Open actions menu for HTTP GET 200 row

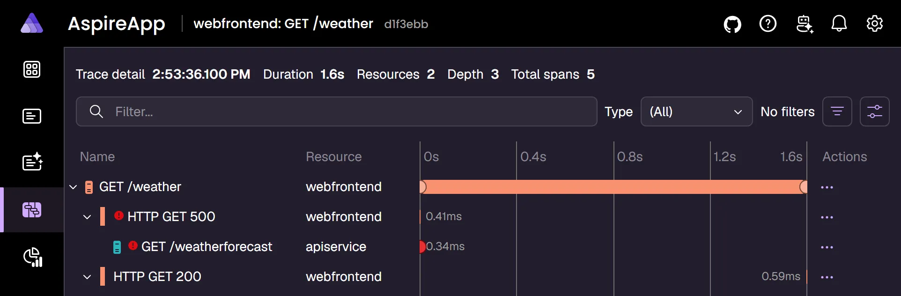click(827, 277)
